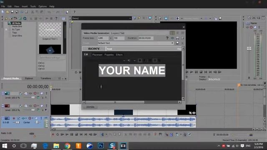Adjust the Level slider on video track 1

pyautogui.click(x=33, y=97)
